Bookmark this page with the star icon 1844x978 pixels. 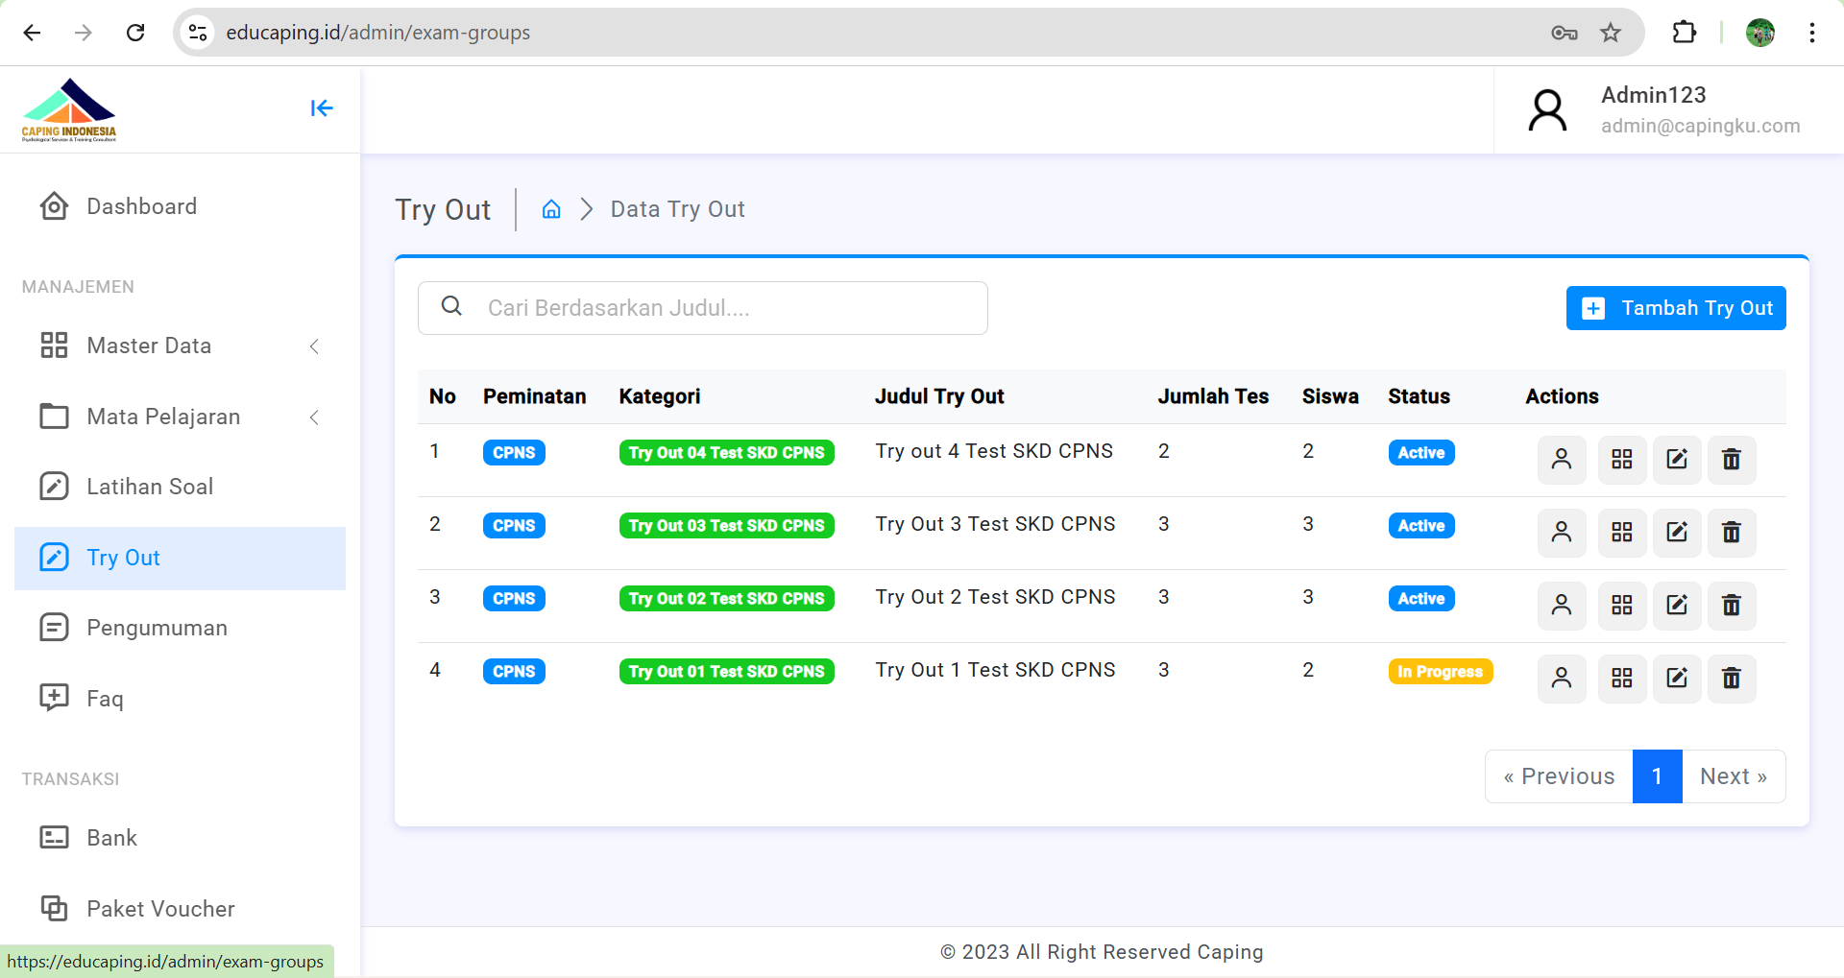[x=1611, y=33]
